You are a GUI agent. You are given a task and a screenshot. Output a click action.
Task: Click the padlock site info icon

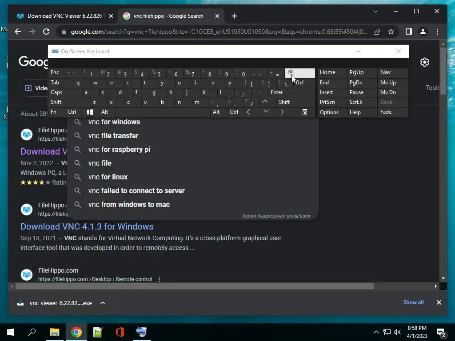click(x=64, y=32)
